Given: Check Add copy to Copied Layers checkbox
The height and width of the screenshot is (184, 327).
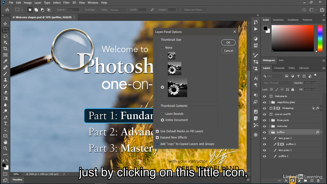Looking at the screenshot, I should 157,144.
